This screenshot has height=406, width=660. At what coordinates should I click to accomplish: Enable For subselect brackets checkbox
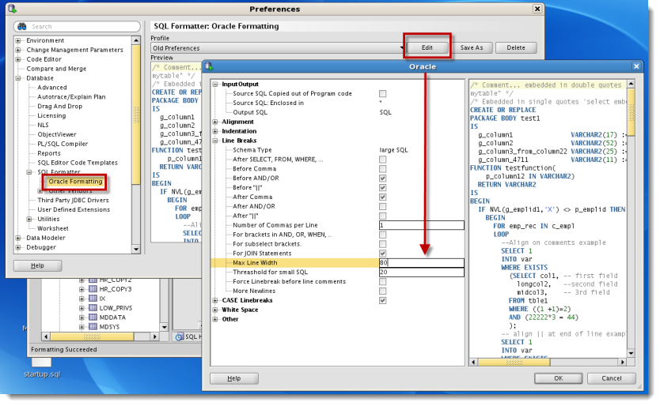[382, 244]
